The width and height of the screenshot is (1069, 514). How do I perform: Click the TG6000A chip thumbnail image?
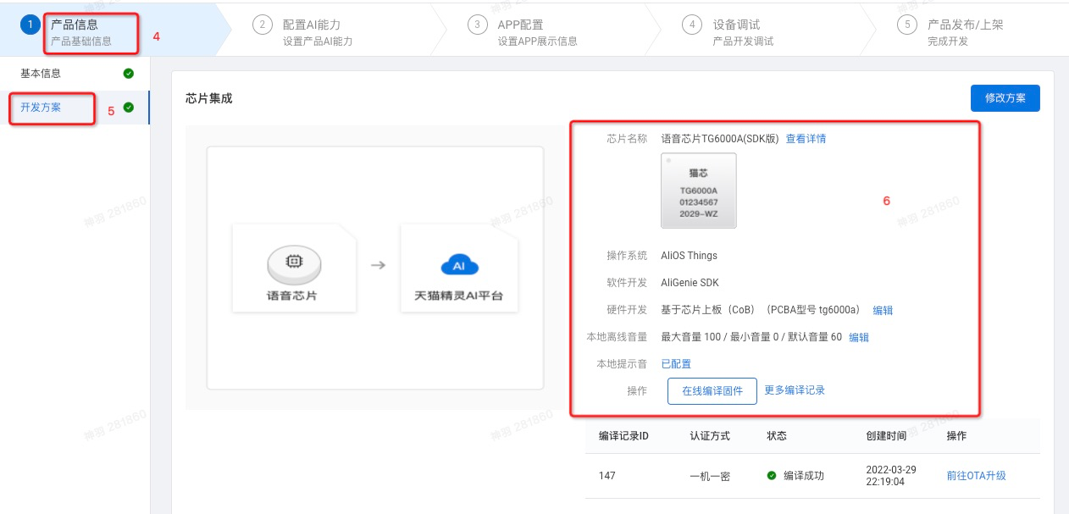coord(699,191)
